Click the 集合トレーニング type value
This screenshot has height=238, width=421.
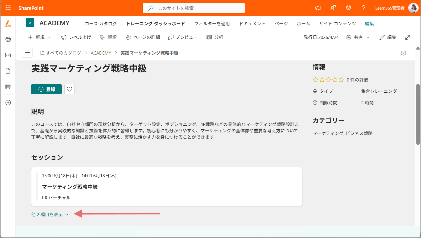click(x=379, y=91)
